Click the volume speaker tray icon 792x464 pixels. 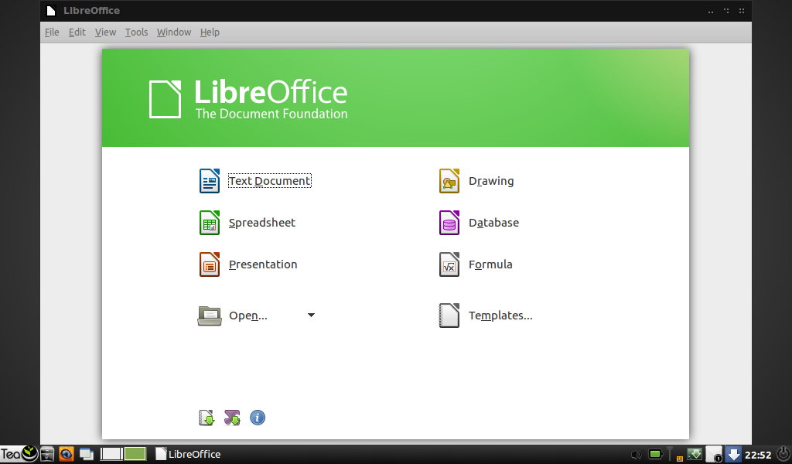click(x=637, y=455)
